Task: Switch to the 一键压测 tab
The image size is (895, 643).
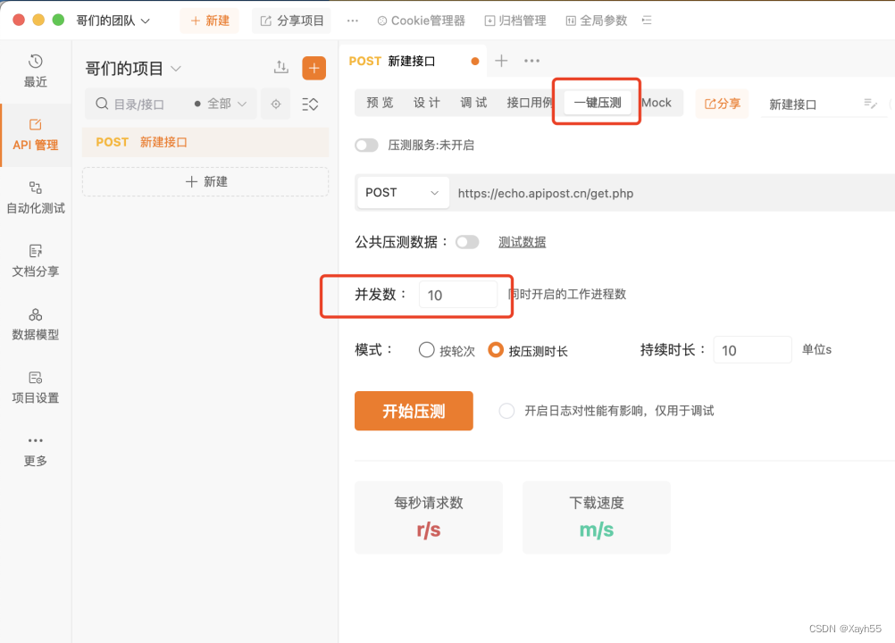Action: (597, 103)
